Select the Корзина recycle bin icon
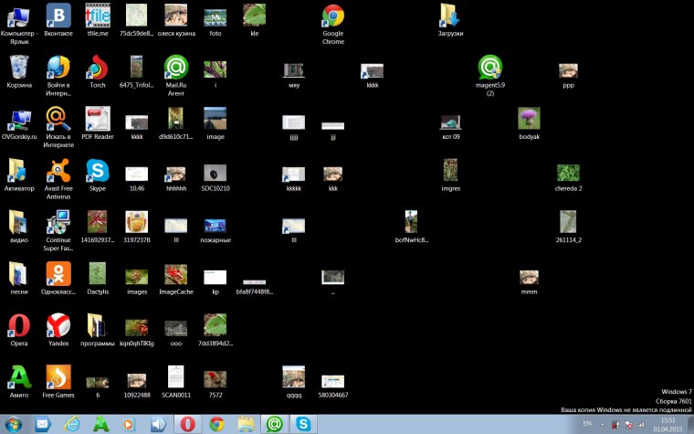 (x=19, y=68)
